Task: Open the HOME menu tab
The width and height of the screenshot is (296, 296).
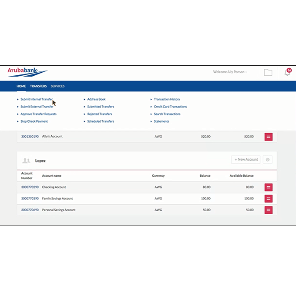Action: click(x=21, y=86)
